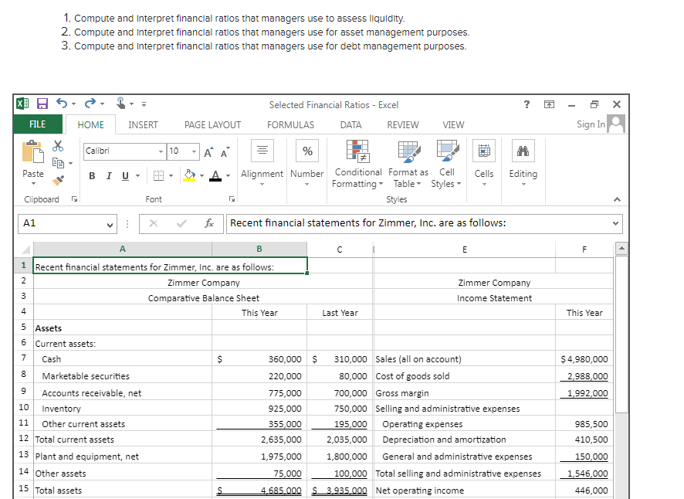Click the Paste clipboard icon

33,152
